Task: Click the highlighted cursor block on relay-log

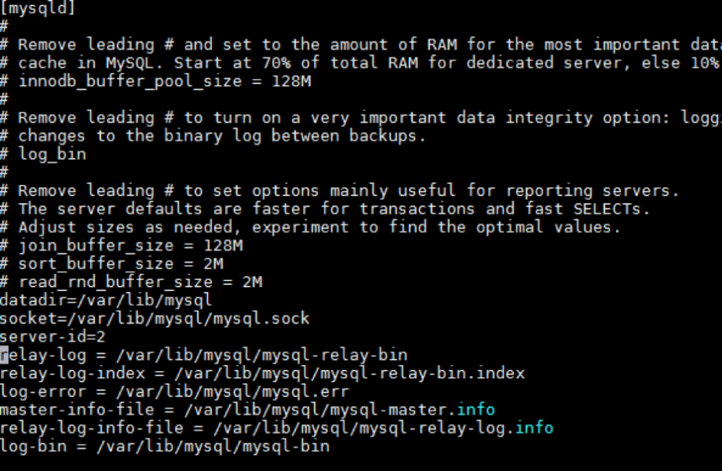Action: coord(4,355)
